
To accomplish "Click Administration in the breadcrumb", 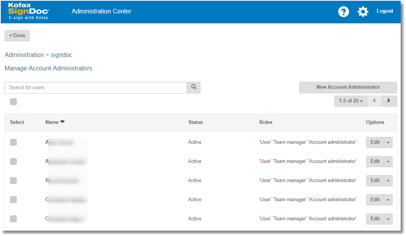I will tap(24, 55).
